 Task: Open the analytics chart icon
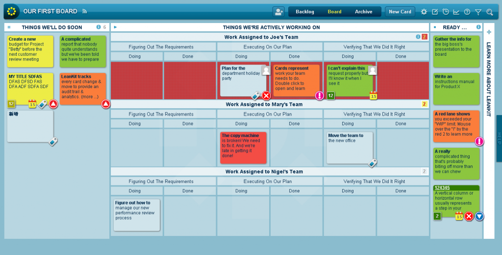(x=456, y=12)
